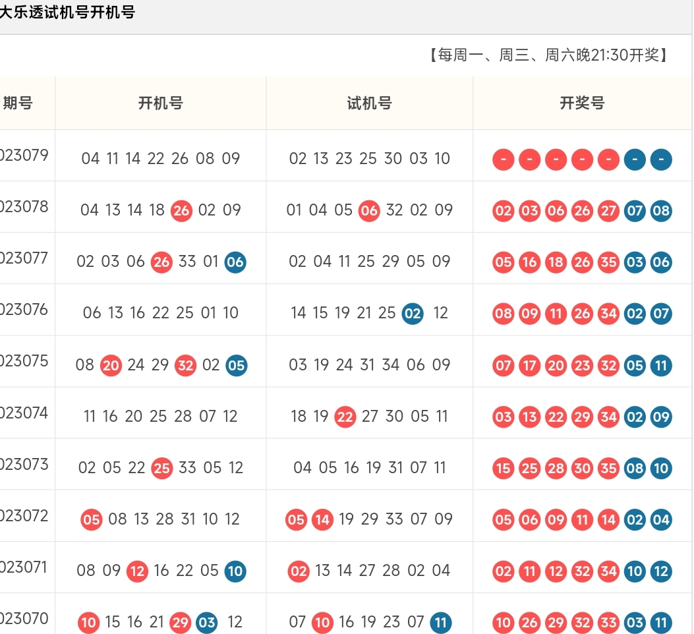Click red ball 32 in 23075 开机号

click(x=185, y=365)
